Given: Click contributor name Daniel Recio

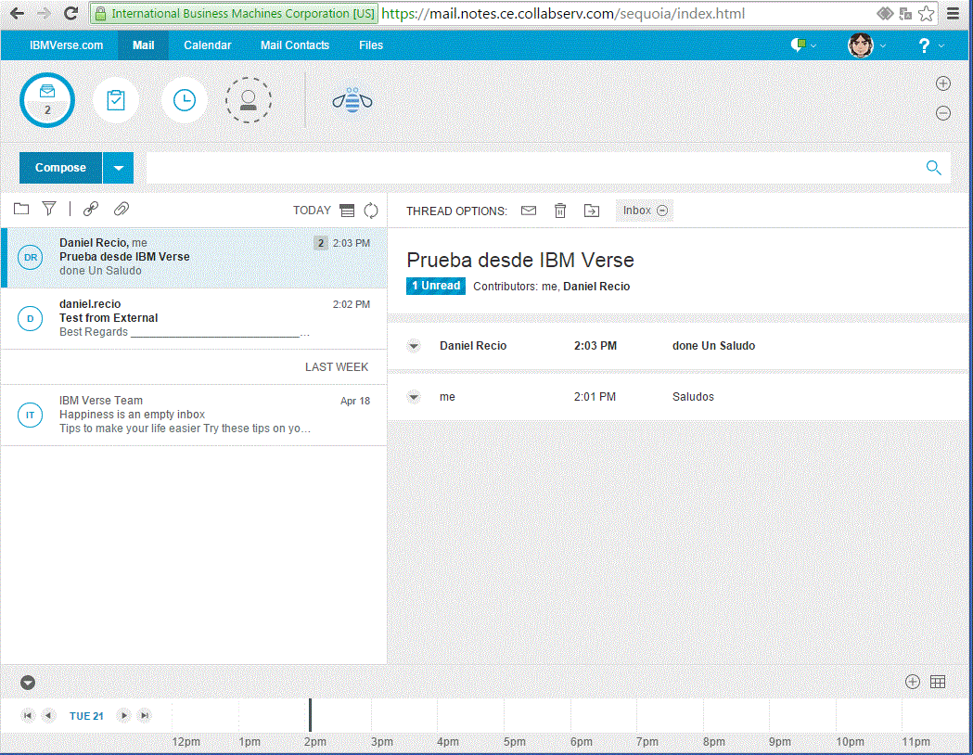Looking at the screenshot, I should coord(596,287).
